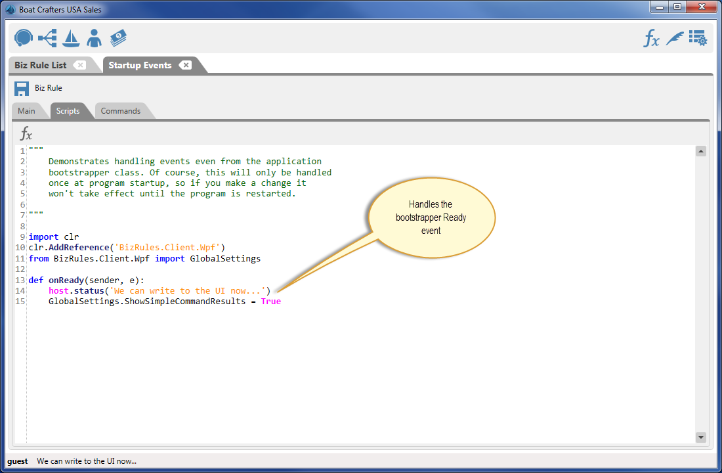Click the editor scroll up arrow
Viewport: 722px width, 473px height.
click(701, 151)
